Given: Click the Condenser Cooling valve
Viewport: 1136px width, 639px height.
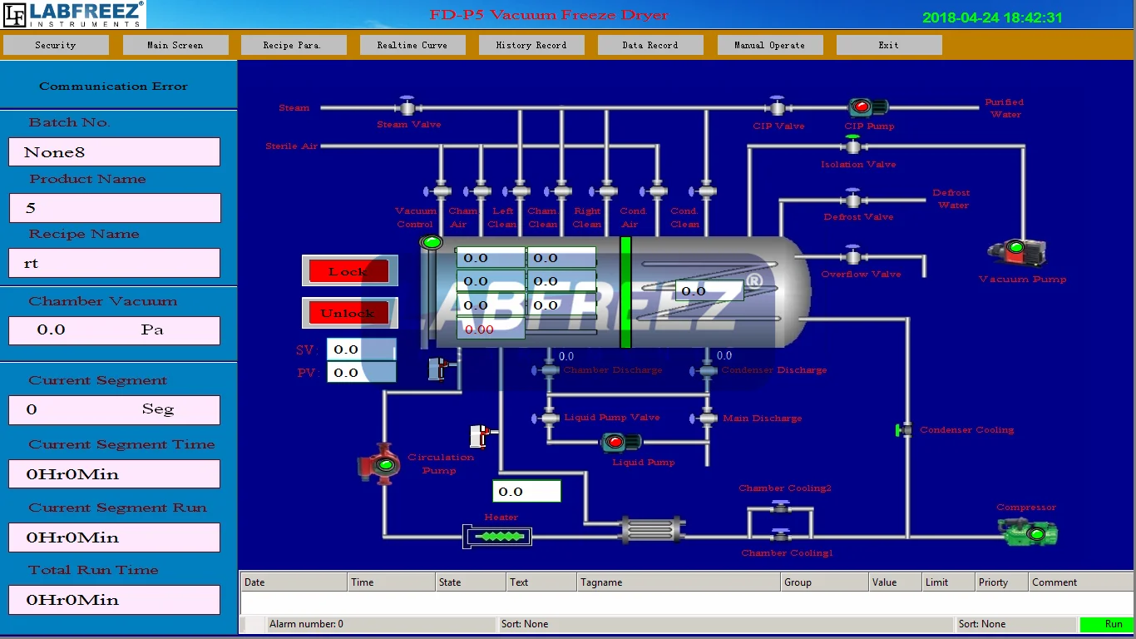Looking at the screenshot, I should [x=904, y=429].
